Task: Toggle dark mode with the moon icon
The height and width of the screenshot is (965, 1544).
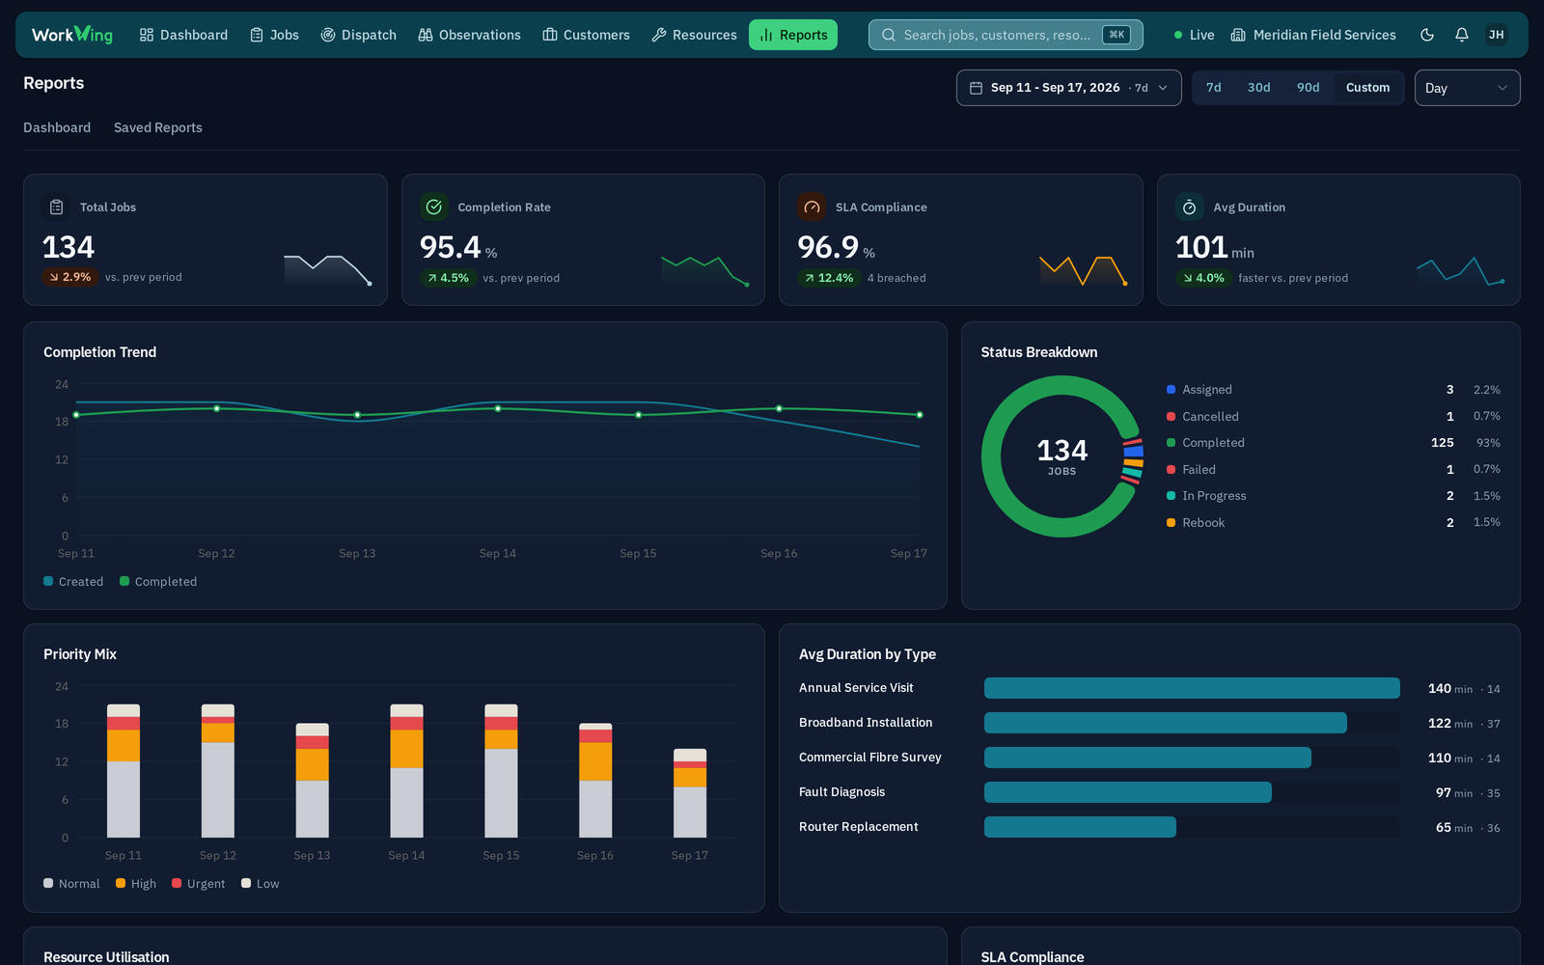Action: (x=1427, y=35)
